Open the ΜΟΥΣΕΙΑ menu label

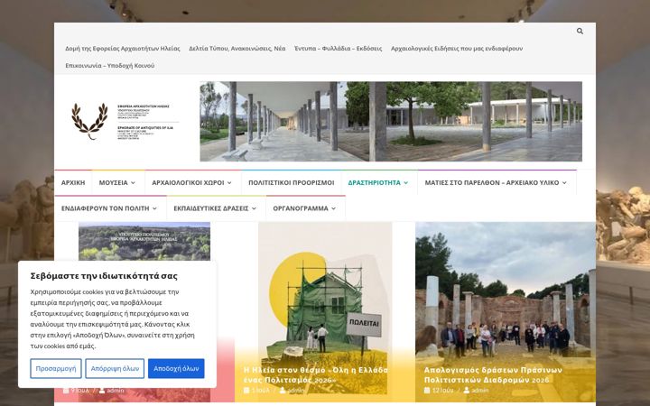click(113, 182)
